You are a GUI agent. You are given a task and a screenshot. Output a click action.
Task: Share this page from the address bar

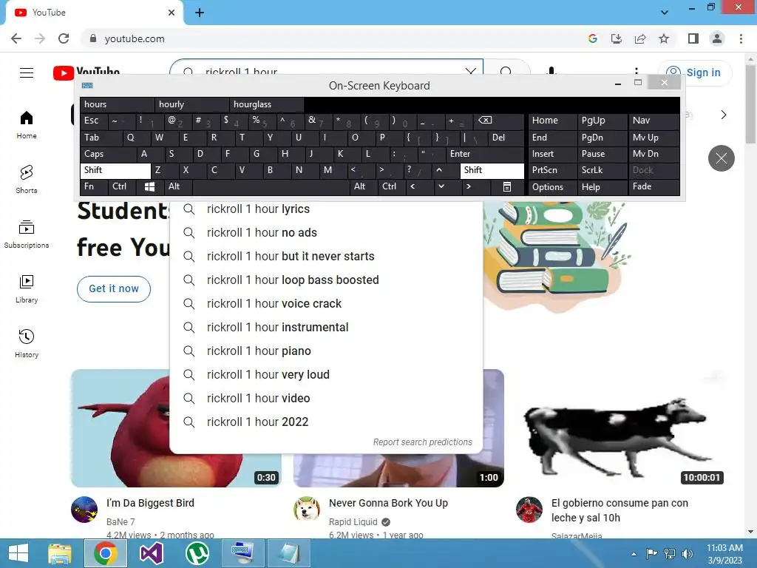640,38
